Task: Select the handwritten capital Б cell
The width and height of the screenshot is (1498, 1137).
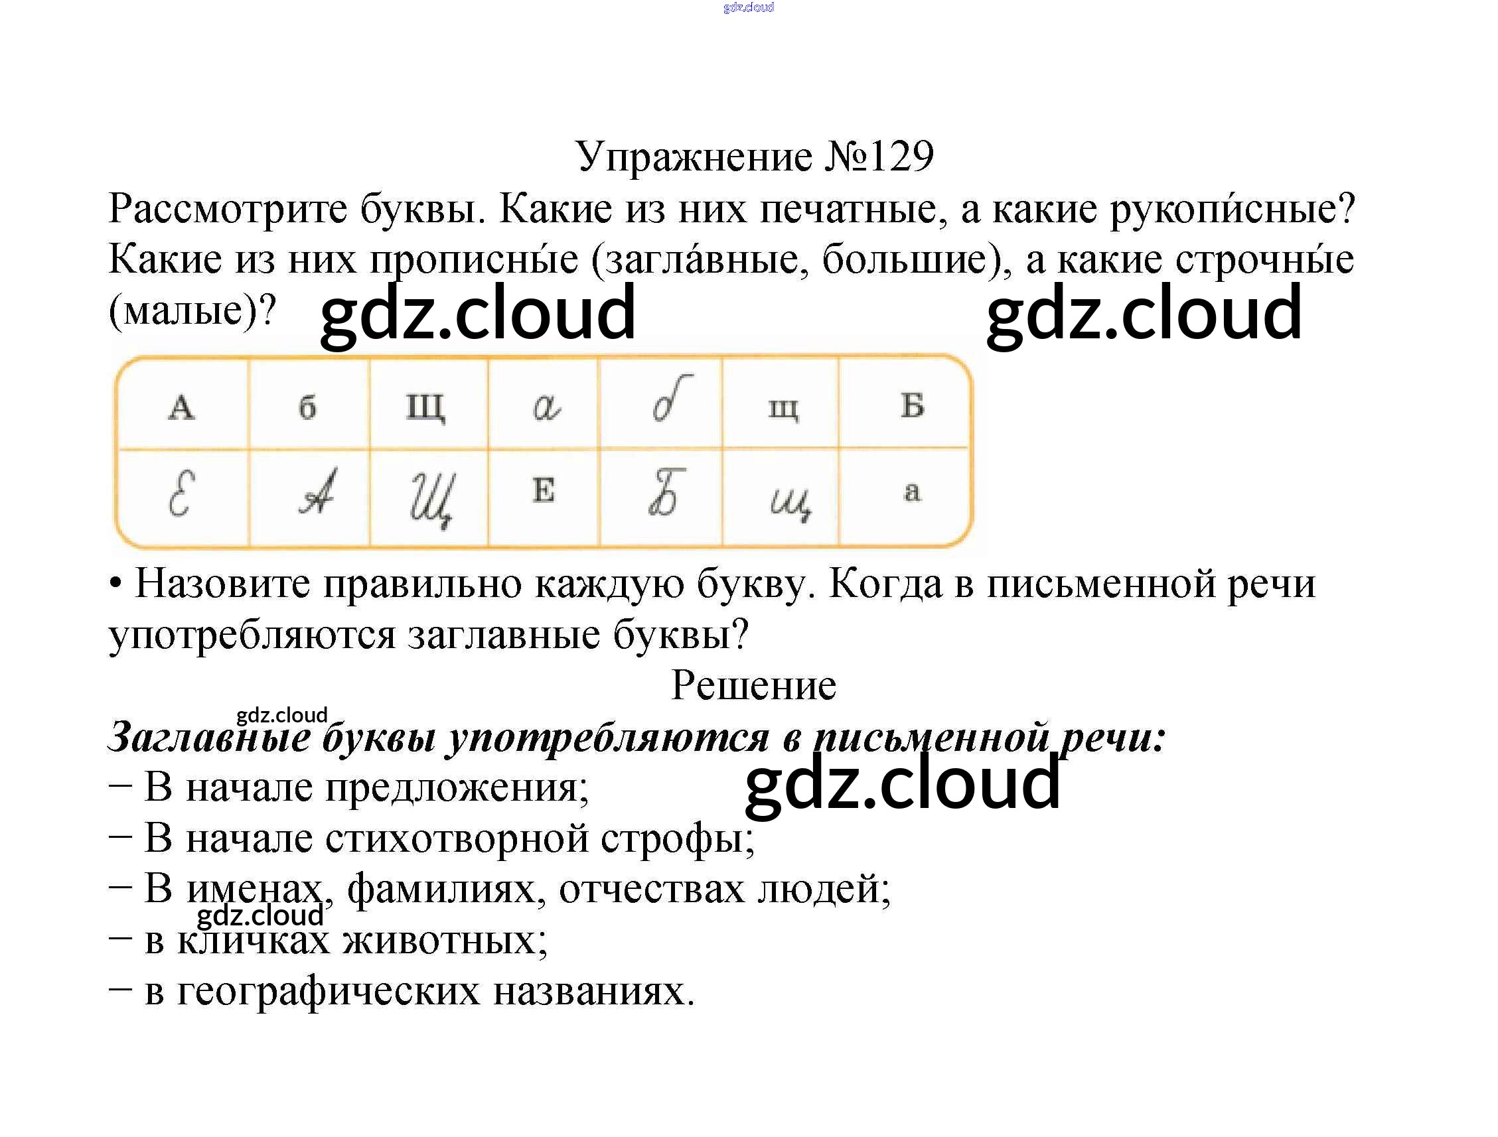Action: click(x=667, y=492)
